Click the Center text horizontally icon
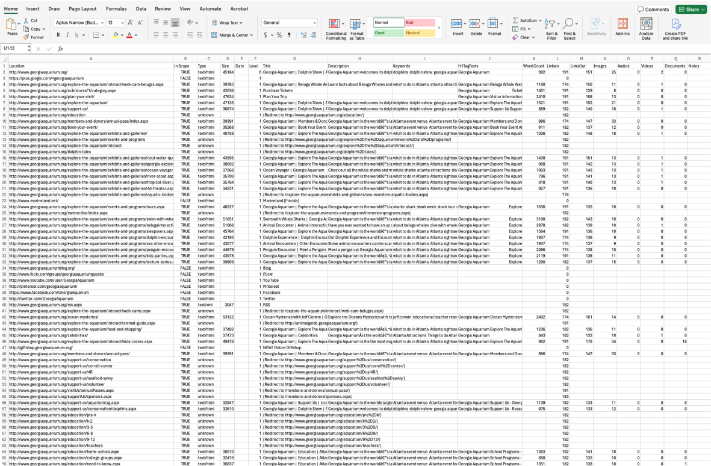711x466 pixels. point(166,35)
